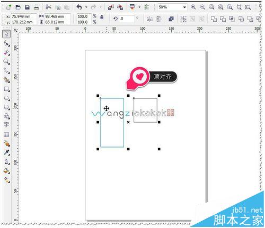This screenshot has height=228, width=265.
Task: Trim the selected objects
Action: (x=223, y=19)
